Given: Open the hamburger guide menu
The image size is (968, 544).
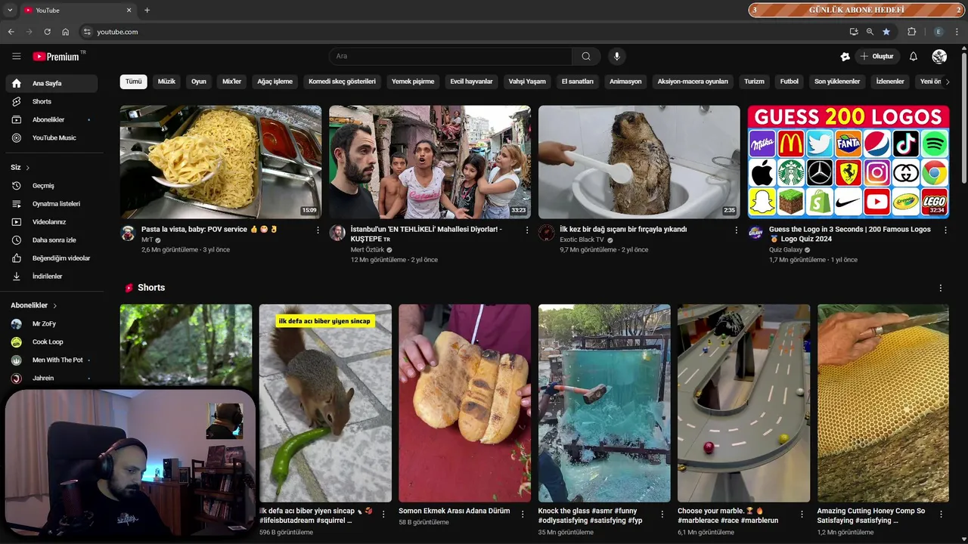Looking at the screenshot, I should [17, 57].
